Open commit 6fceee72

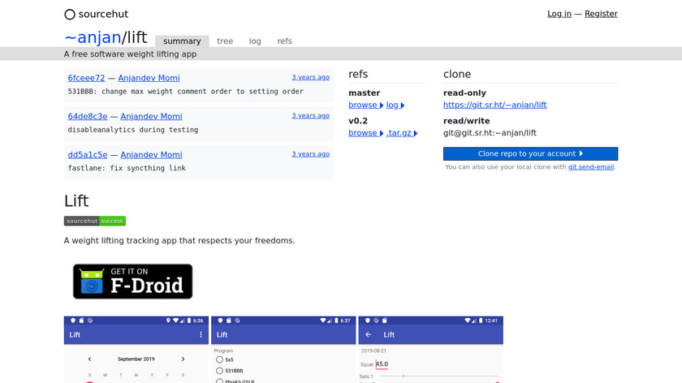pos(86,78)
